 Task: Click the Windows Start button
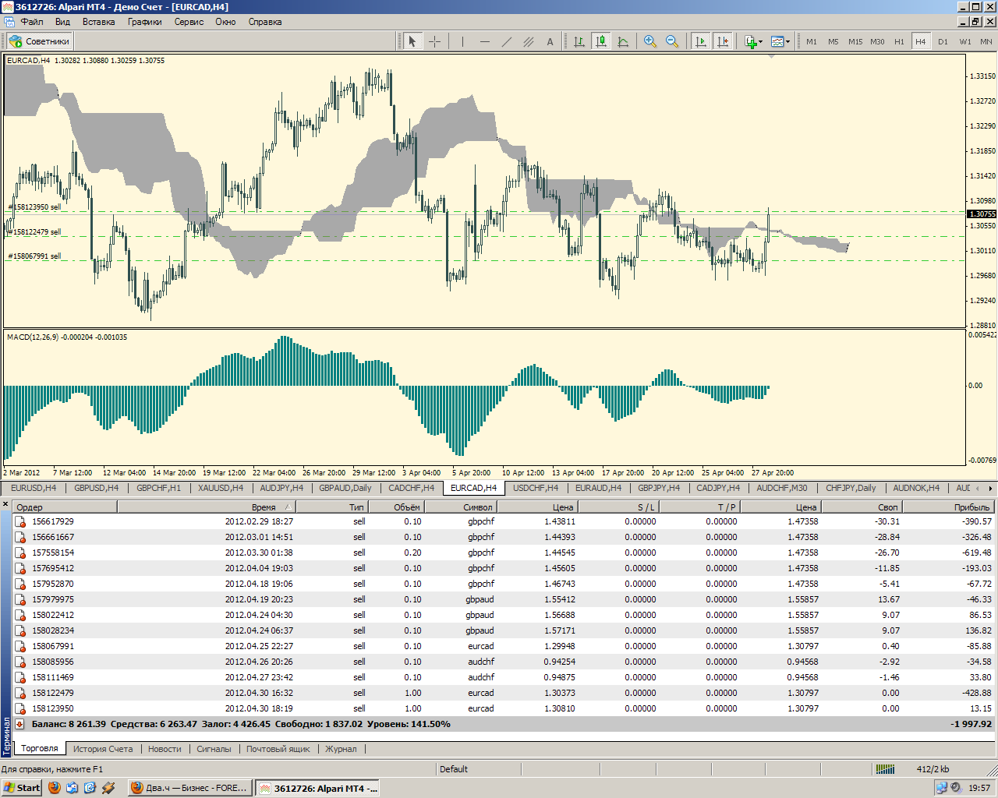pyautogui.click(x=23, y=788)
